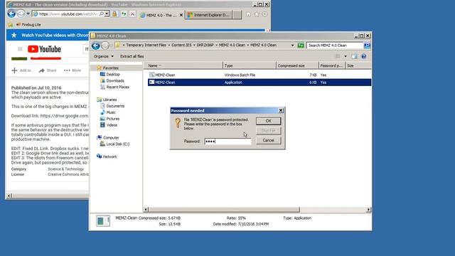Click Share under the video

pyautogui.click(x=48, y=70)
